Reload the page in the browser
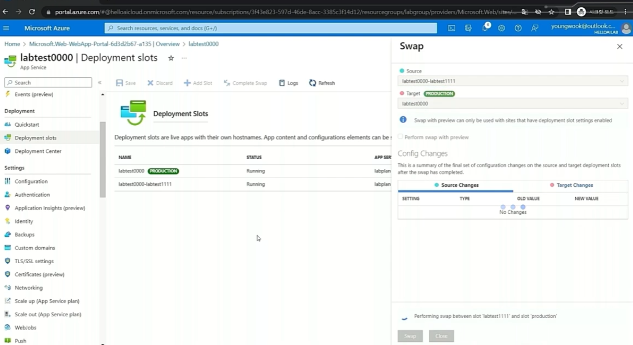 [x=32, y=11]
